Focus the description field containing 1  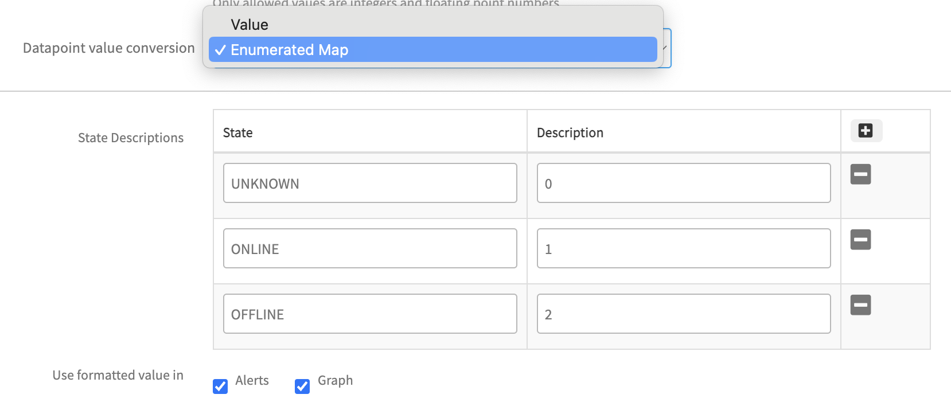[x=684, y=249]
